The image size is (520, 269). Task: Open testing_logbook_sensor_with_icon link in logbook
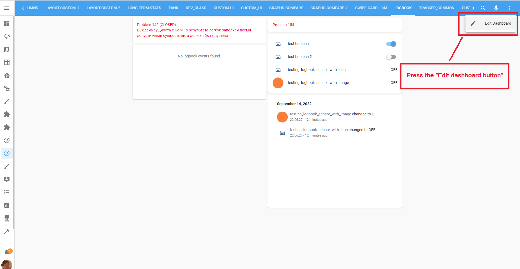click(x=319, y=130)
